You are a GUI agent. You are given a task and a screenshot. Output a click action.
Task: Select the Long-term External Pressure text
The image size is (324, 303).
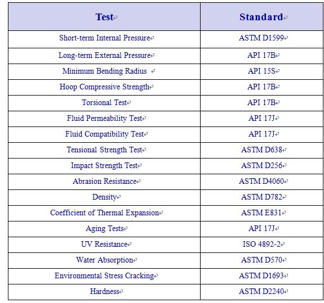pyautogui.click(x=104, y=56)
